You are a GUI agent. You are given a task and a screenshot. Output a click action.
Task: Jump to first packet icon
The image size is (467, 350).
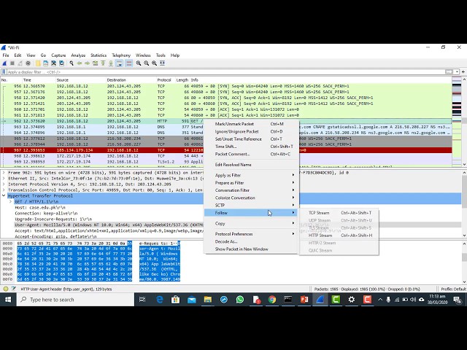click(x=103, y=63)
